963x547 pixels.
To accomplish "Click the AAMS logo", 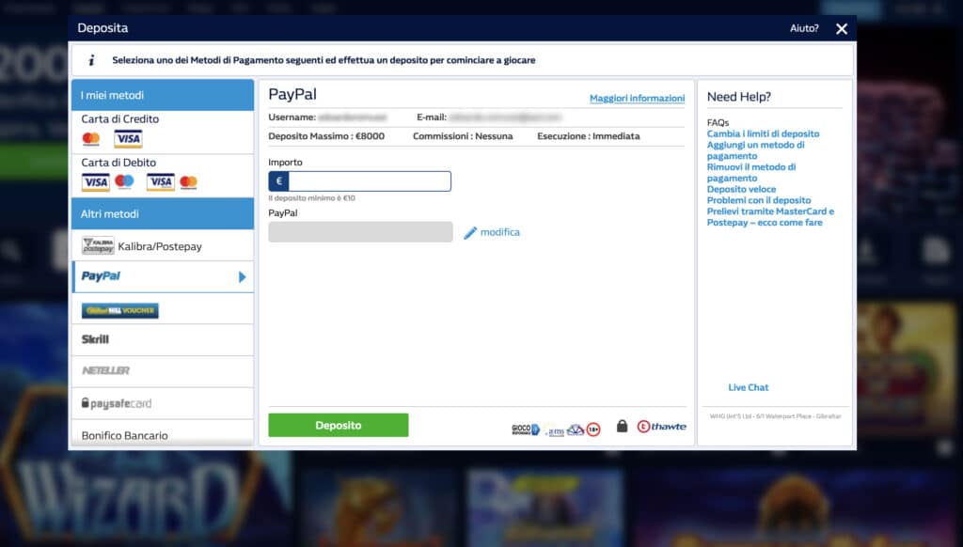I will click(555, 430).
